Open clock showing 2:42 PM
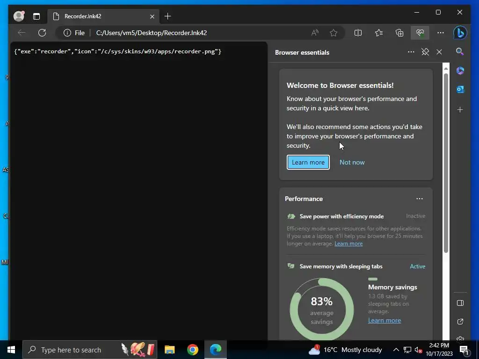The height and width of the screenshot is (359, 479). [439, 350]
